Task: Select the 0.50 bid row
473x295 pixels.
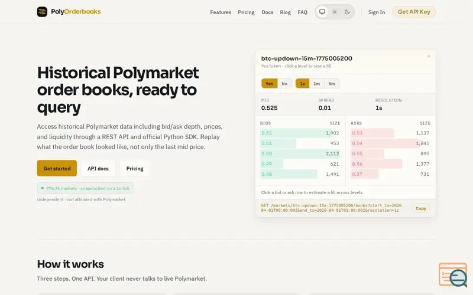Action: tap(300, 153)
